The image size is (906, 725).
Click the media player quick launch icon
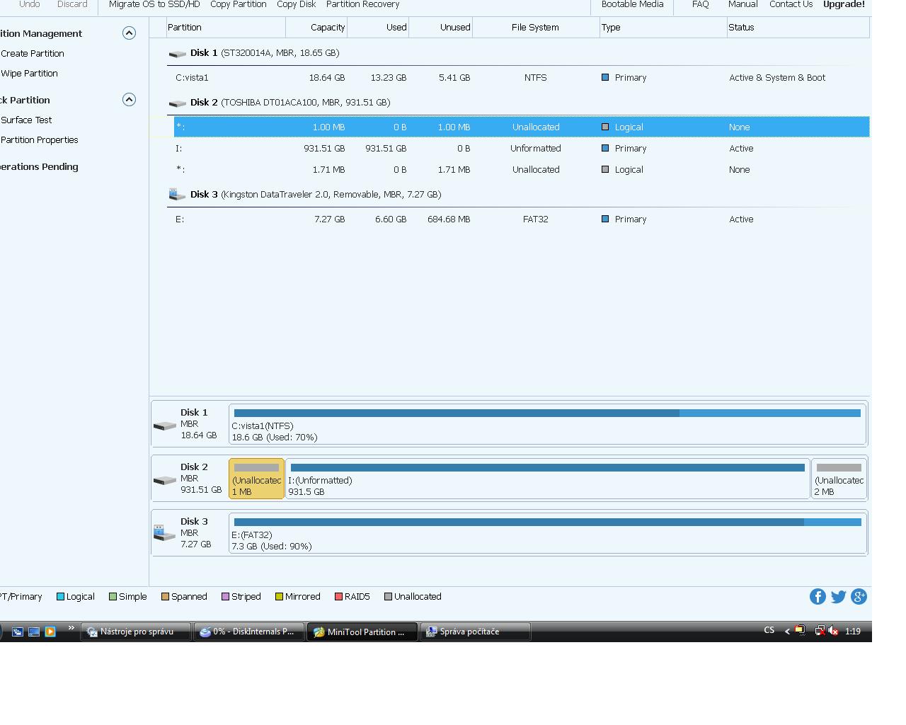pos(50,632)
